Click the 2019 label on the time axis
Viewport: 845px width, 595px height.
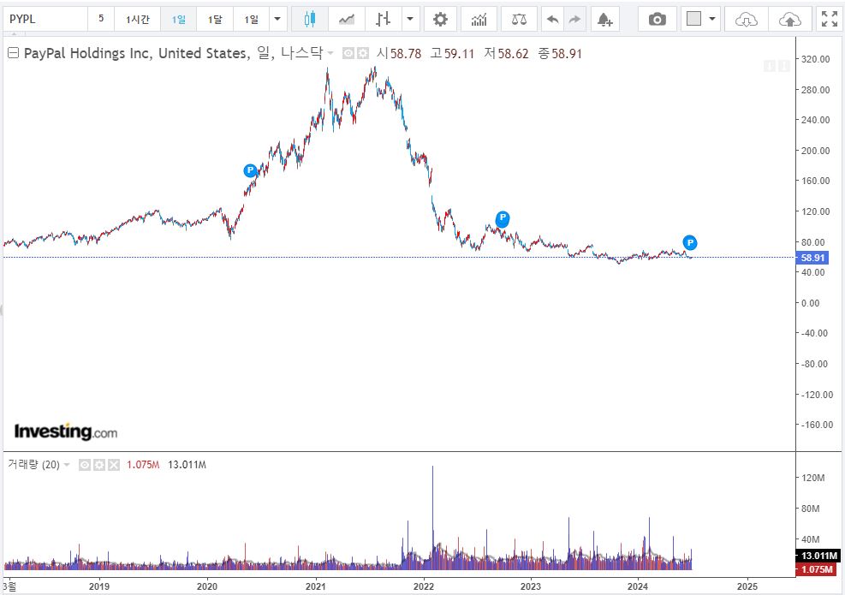click(x=99, y=586)
